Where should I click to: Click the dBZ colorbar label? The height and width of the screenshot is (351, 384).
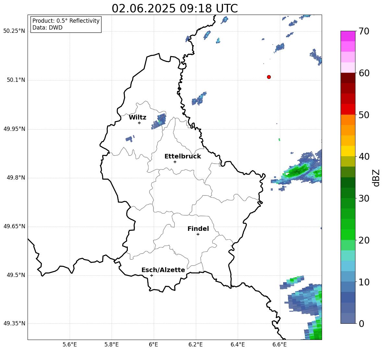(x=376, y=178)
